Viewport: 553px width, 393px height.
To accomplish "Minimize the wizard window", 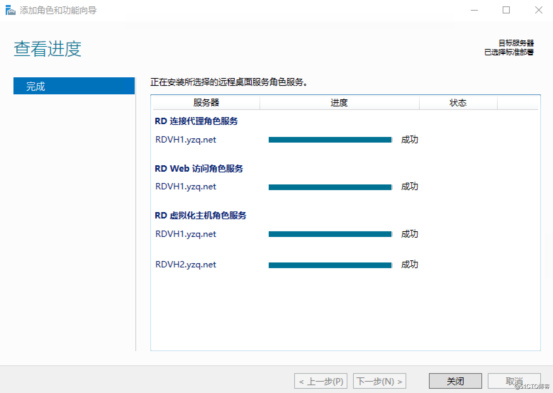I will click(474, 10).
